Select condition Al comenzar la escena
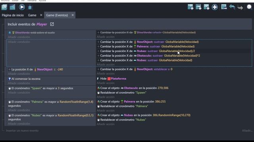 24,79
